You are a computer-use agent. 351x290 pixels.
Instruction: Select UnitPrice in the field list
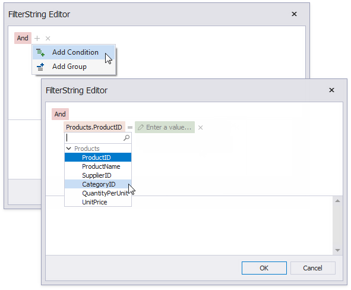pos(98,202)
